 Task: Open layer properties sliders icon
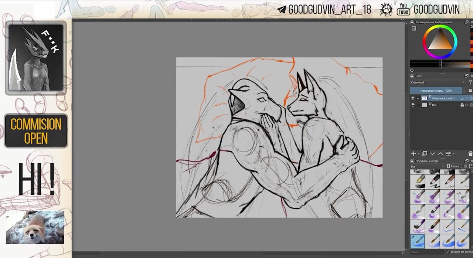448,154
